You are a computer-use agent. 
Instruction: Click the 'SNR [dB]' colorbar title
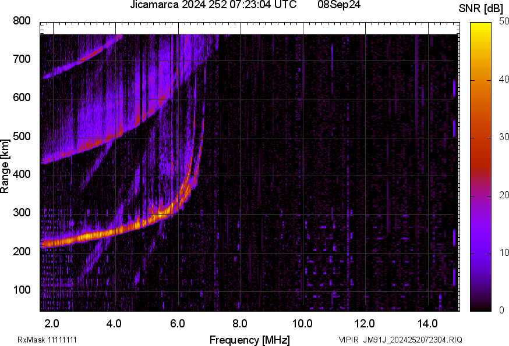pyautogui.click(x=480, y=9)
